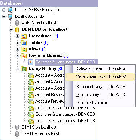Screen dimensions: 136x140
Task: Select the Views (2) label
Action: click(x=38, y=49)
